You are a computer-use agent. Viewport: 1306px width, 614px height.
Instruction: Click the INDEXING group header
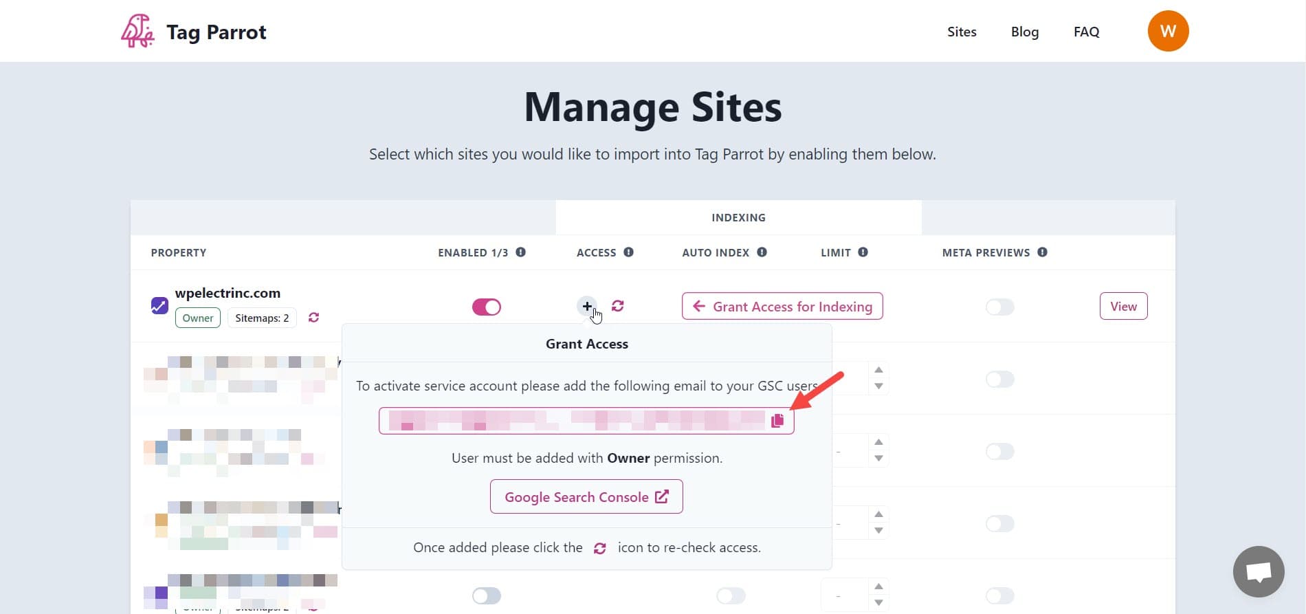pos(738,217)
